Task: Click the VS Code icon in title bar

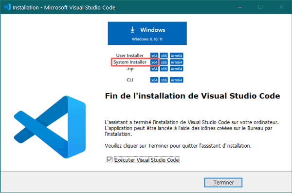Action: point(7,7)
